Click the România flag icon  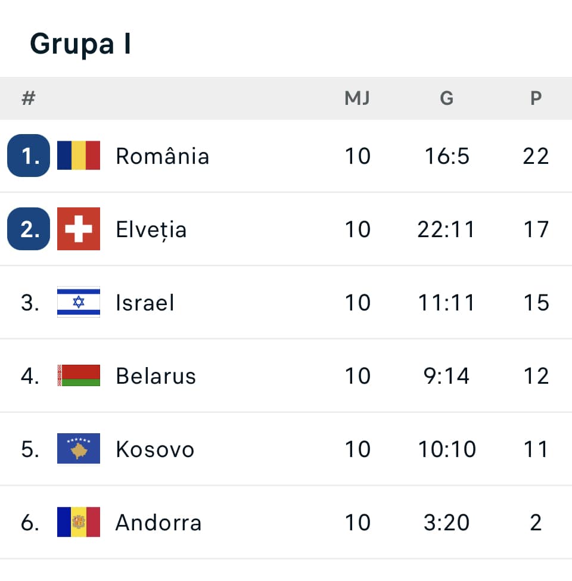[x=79, y=156]
